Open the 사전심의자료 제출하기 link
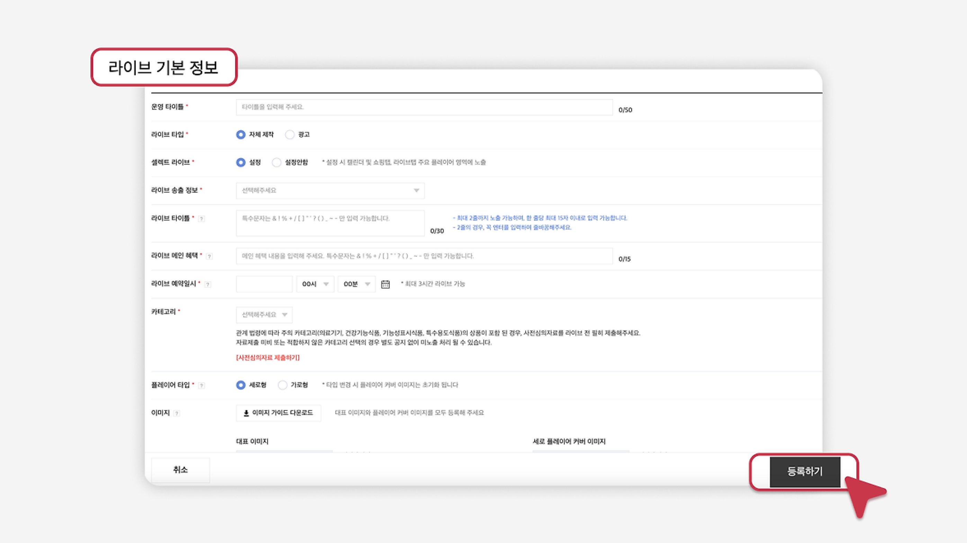 point(268,357)
